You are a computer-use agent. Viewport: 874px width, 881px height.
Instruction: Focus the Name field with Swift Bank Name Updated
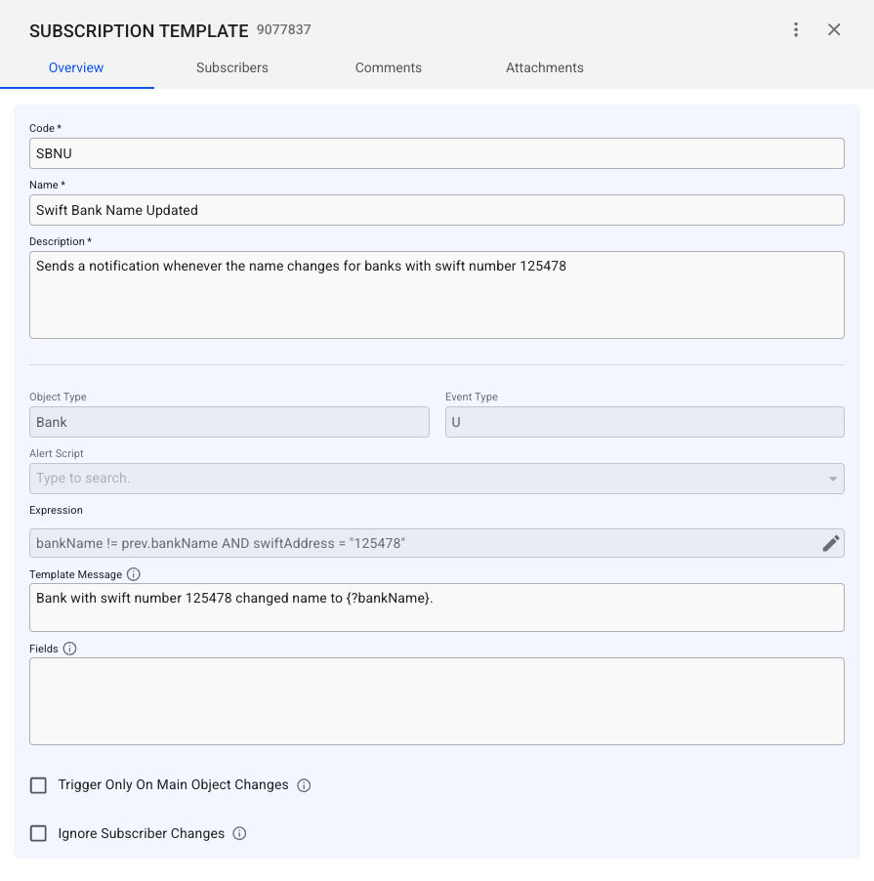(437, 210)
